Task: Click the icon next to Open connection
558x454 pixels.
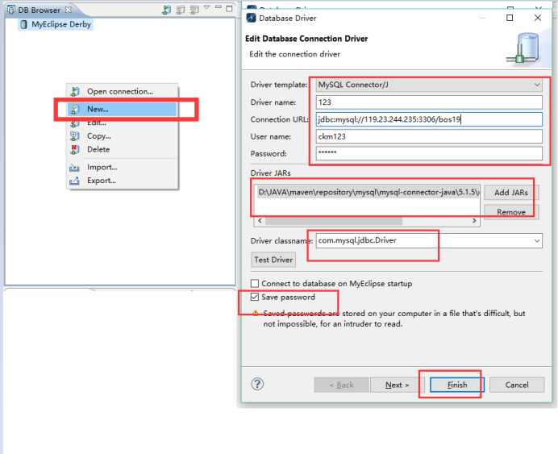Action: pyautogui.click(x=75, y=91)
